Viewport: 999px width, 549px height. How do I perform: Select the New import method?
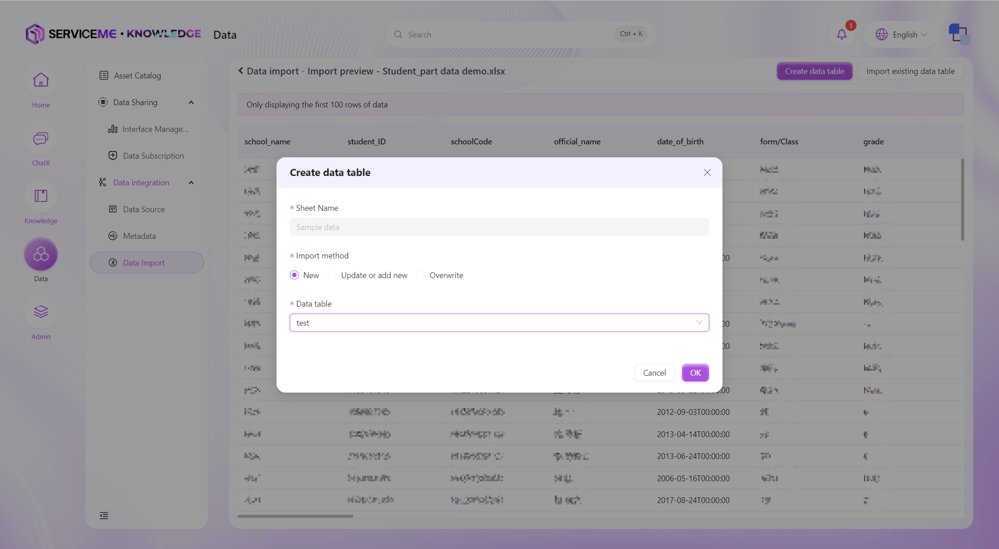[294, 275]
